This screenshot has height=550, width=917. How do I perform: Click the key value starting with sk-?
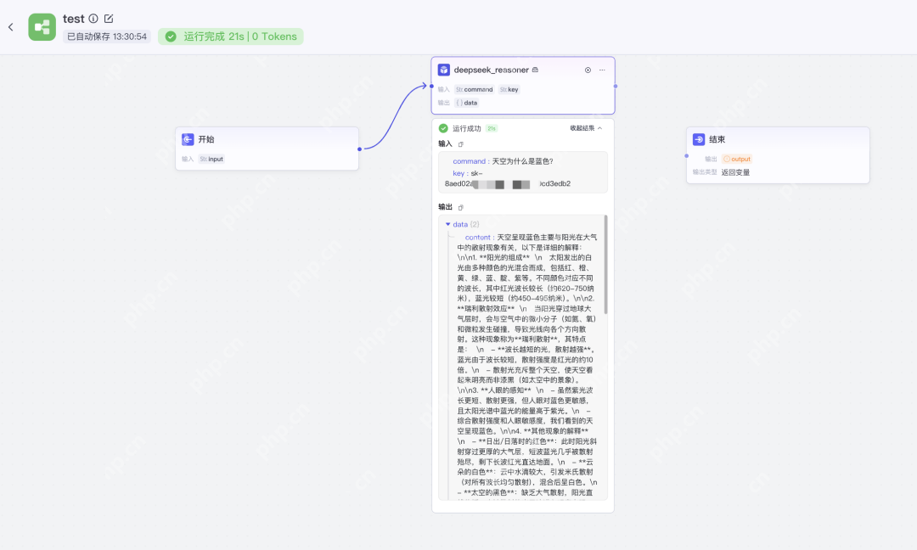tap(508, 178)
